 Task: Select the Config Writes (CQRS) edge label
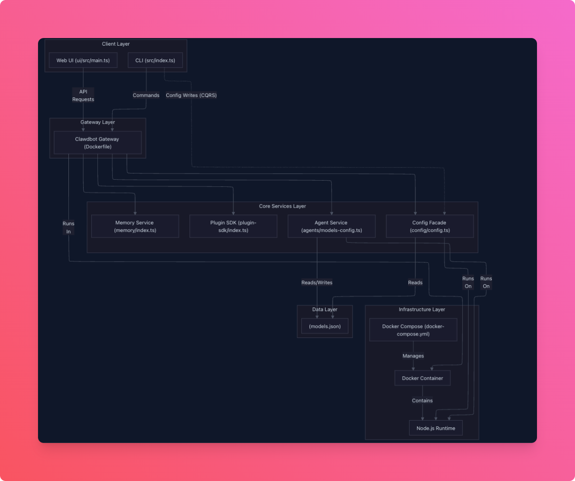click(191, 95)
